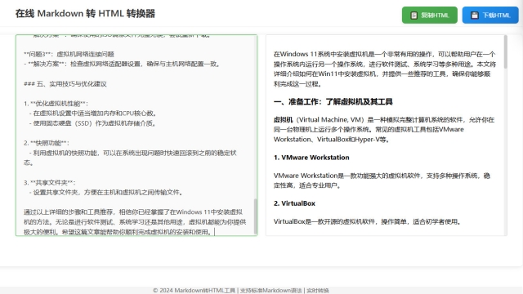
Task: Click the ### 五、实用技巧与优化建议 line in the editor
Action: point(65,84)
